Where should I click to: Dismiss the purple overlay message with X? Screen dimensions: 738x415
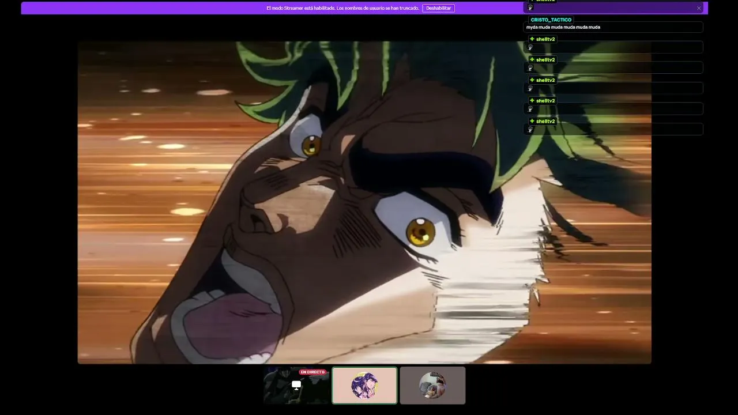(x=699, y=8)
